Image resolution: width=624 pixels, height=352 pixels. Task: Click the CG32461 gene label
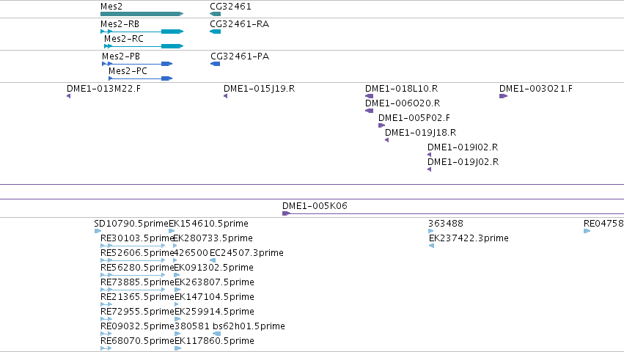point(230,7)
